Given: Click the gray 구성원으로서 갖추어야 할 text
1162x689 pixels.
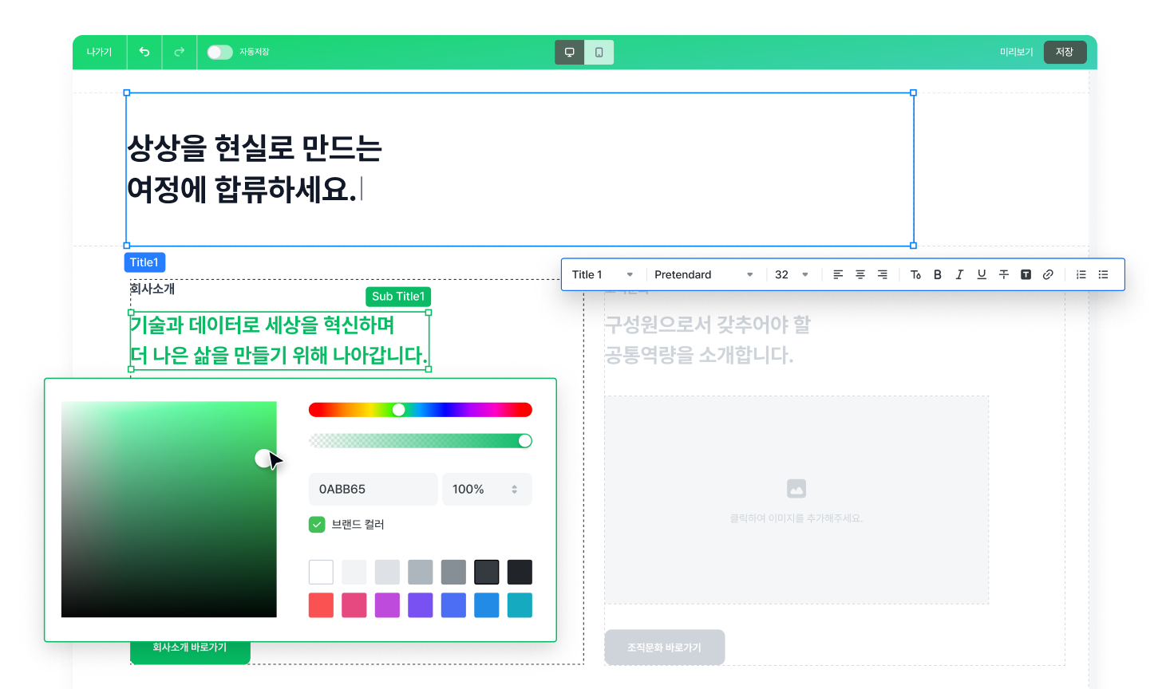Looking at the screenshot, I should tap(707, 325).
